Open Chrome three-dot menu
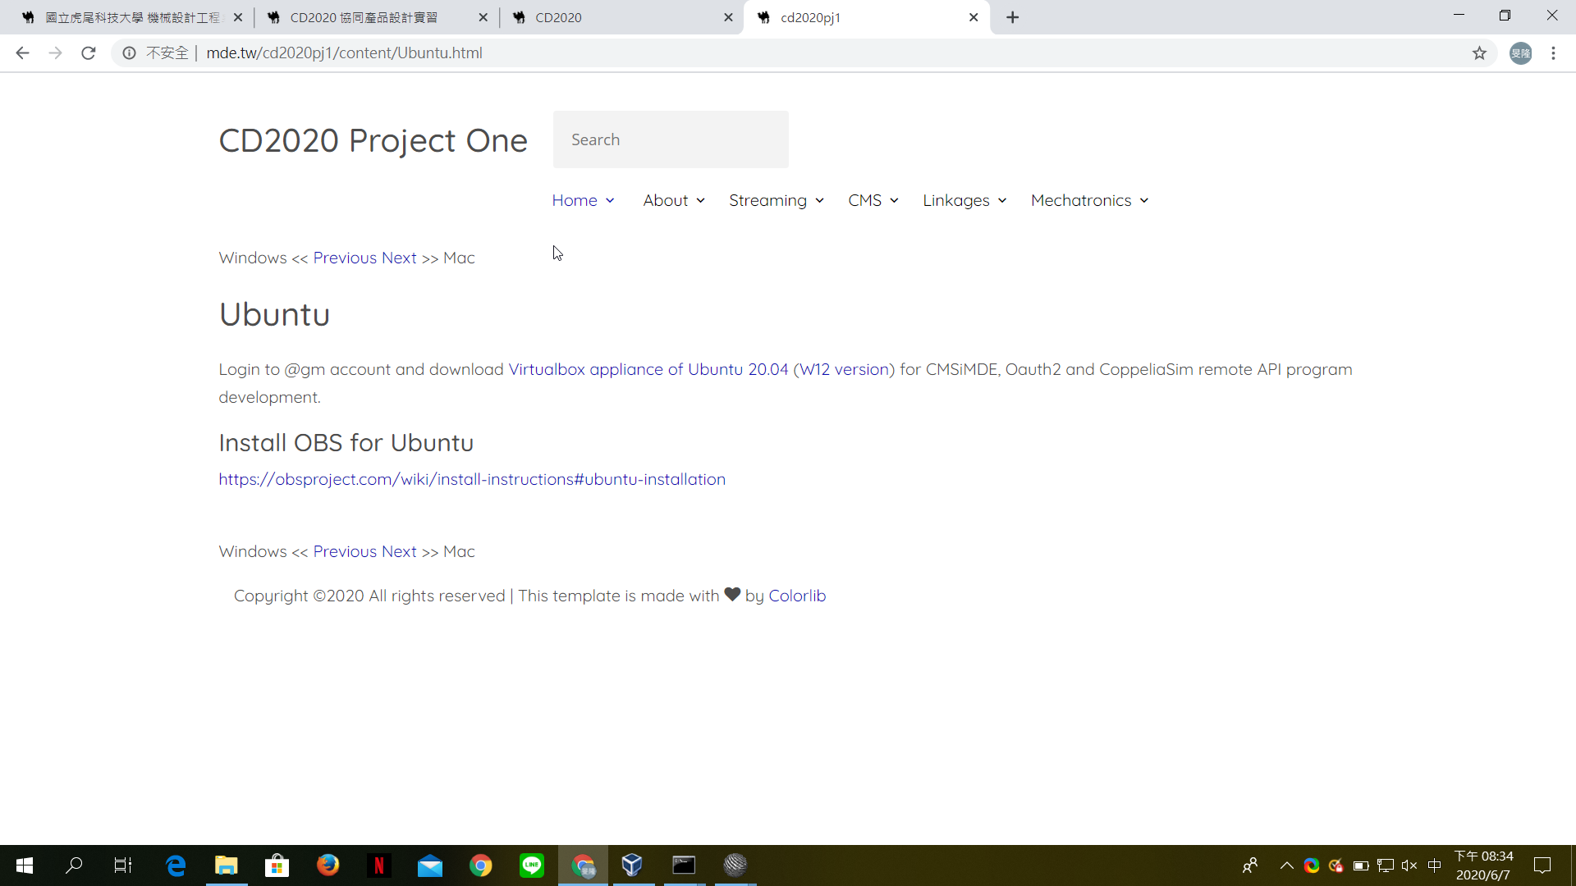Screen dimensions: 1576x886 (1553, 53)
